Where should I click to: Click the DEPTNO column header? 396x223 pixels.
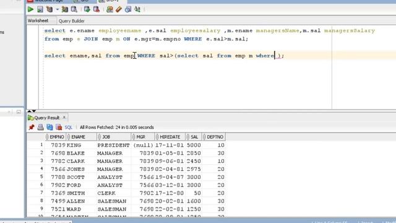click(x=213, y=137)
